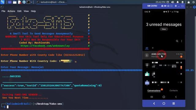Launch the text editor from the panel

click(20, 2)
